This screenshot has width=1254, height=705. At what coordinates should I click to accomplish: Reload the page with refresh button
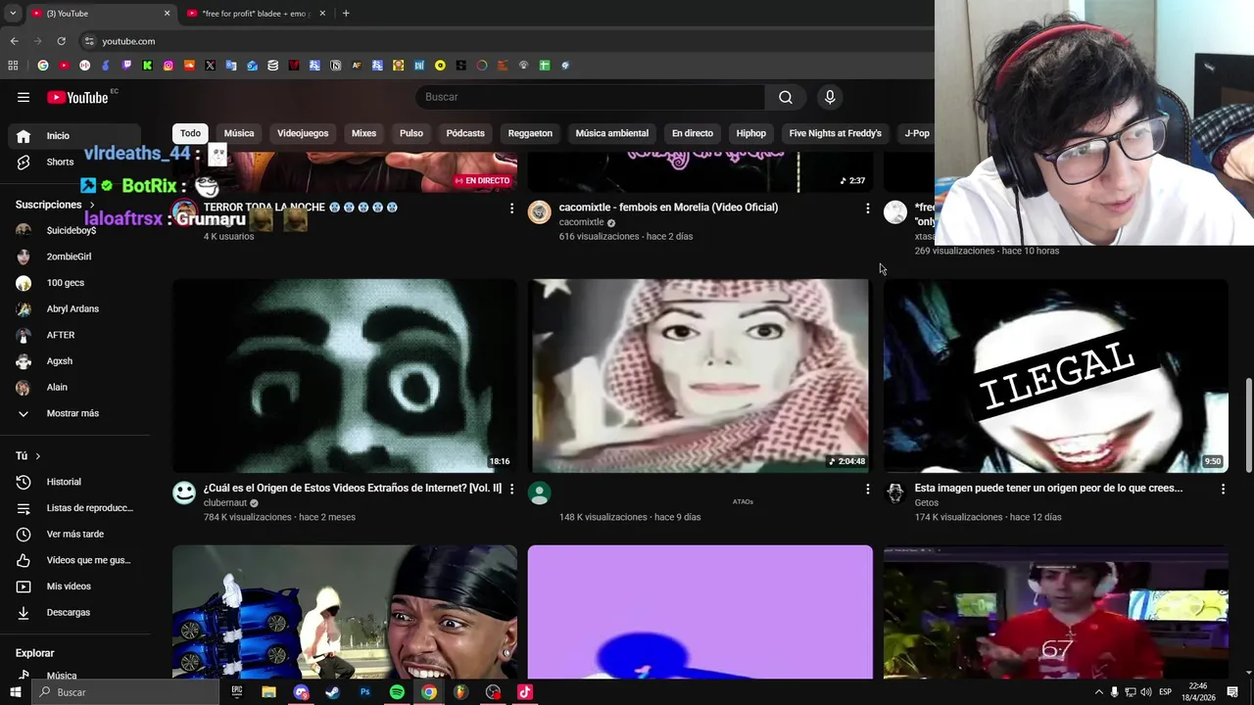[61, 41]
